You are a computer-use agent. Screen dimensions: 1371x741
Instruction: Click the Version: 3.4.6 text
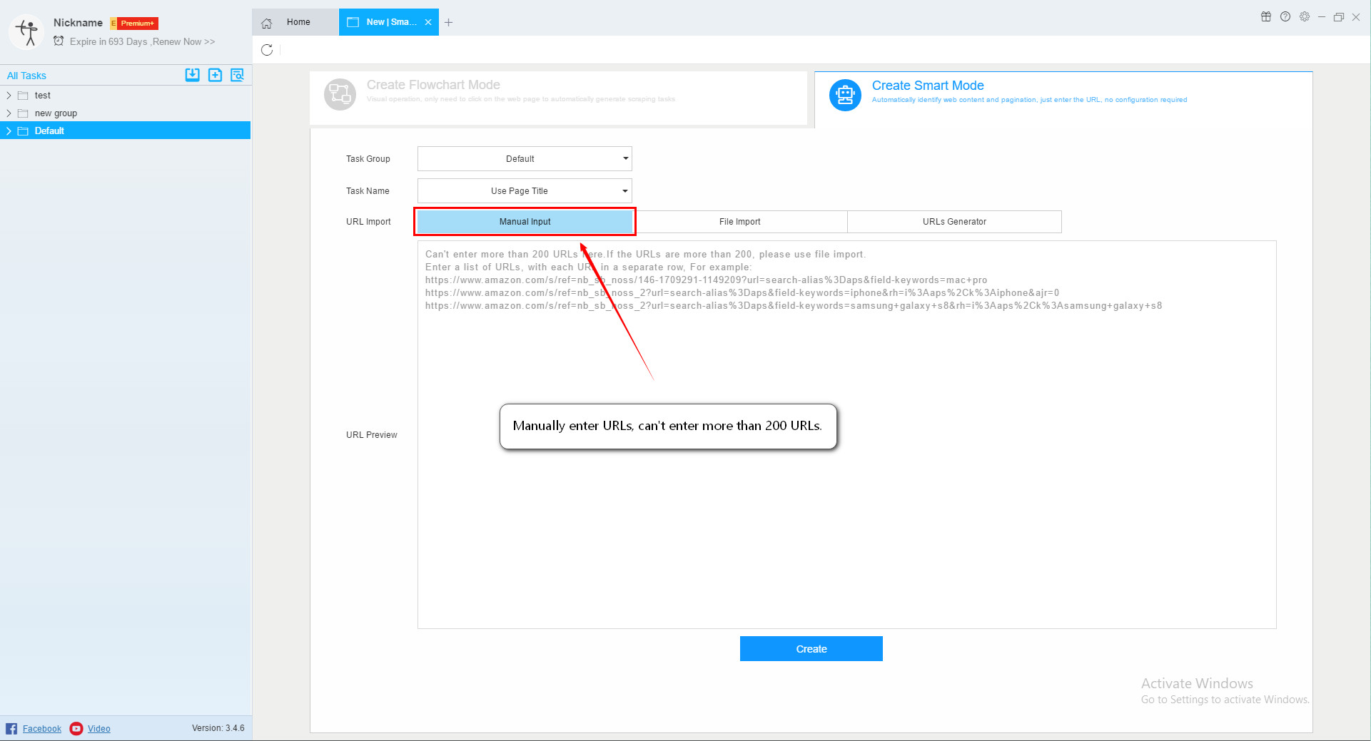(x=218, y=728)
